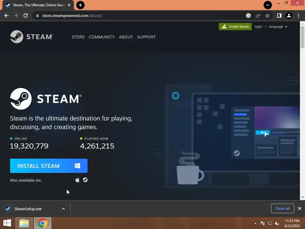Image resolution: width=305 pixels, height=229 pixels.
Task: Click the 'Also available on:' text
Action: click(x=26, y=180)
